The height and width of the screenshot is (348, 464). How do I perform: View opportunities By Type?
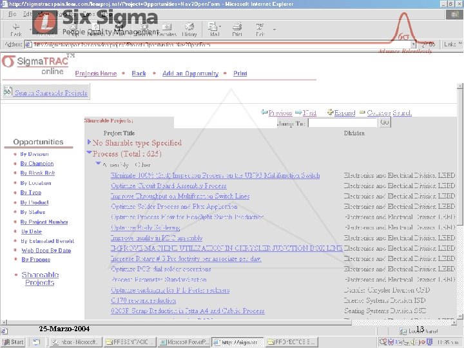[31, 193]
